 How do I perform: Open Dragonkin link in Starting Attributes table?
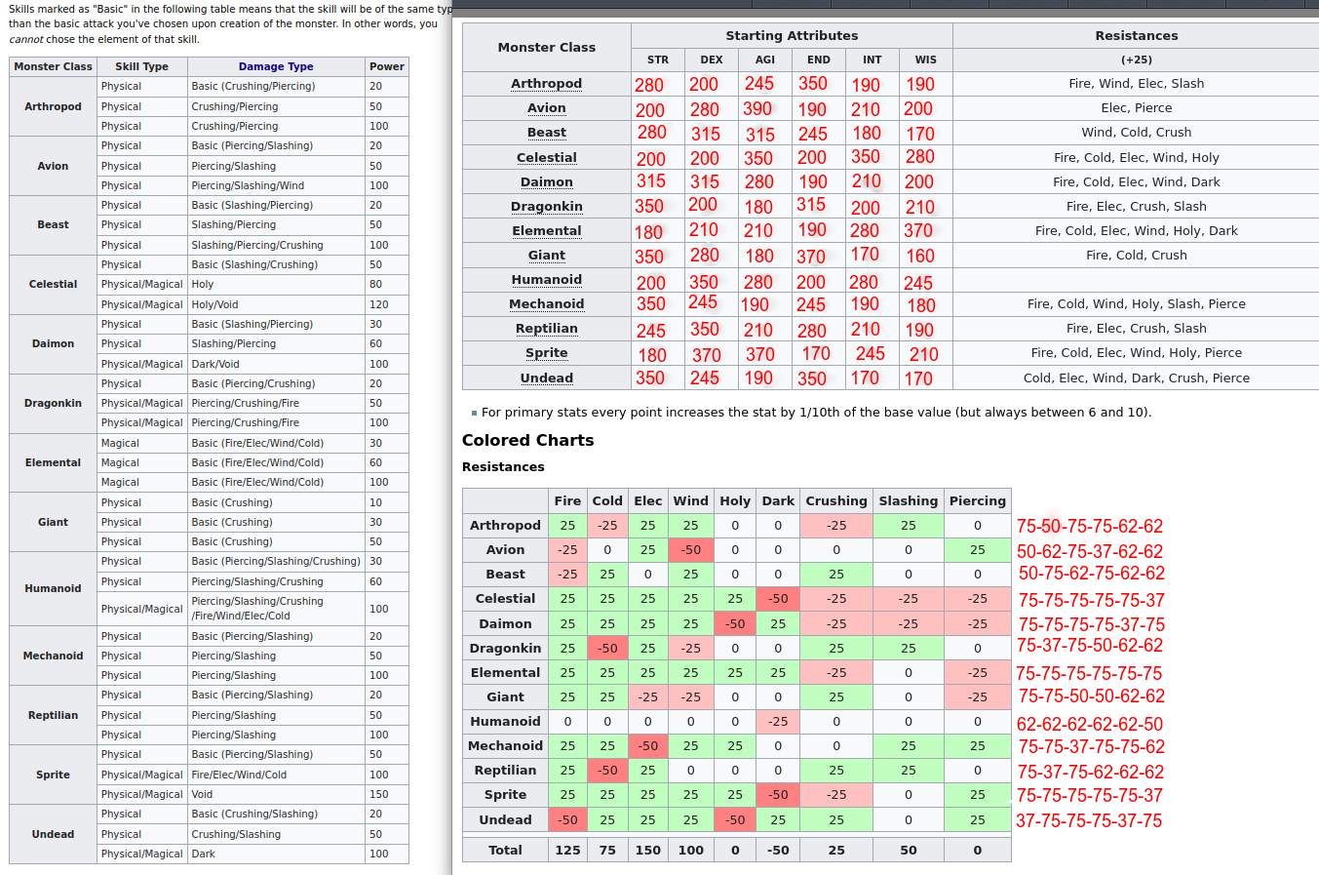546,206
